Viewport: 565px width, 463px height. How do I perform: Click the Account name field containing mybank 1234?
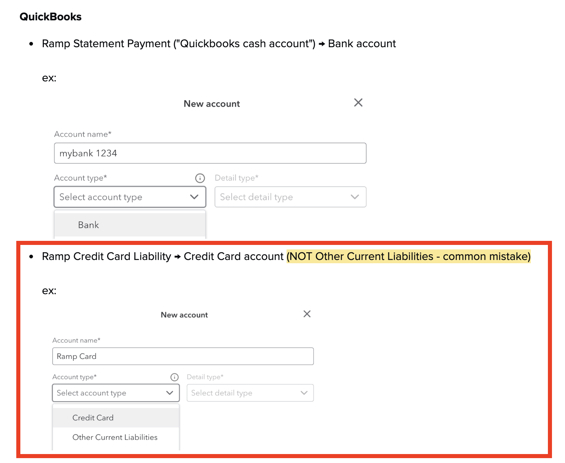210,153
